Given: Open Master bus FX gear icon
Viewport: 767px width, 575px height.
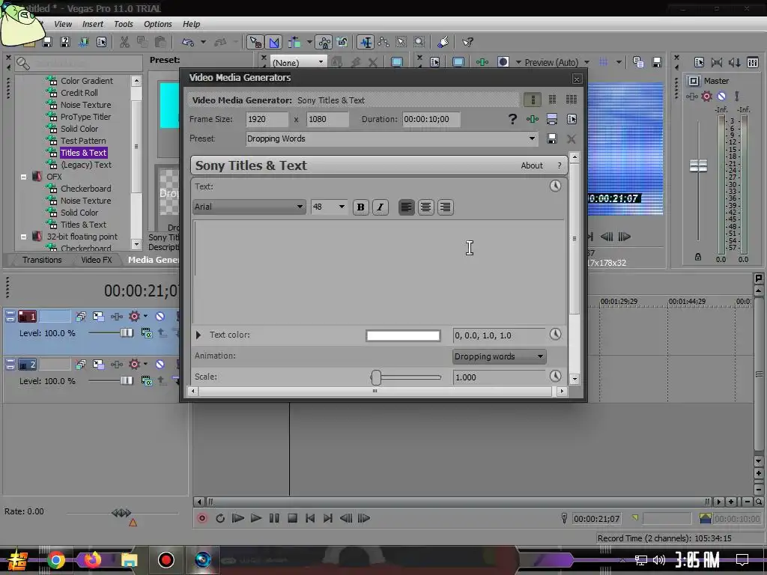Looking at the screenshot, I should pos(706,97).
